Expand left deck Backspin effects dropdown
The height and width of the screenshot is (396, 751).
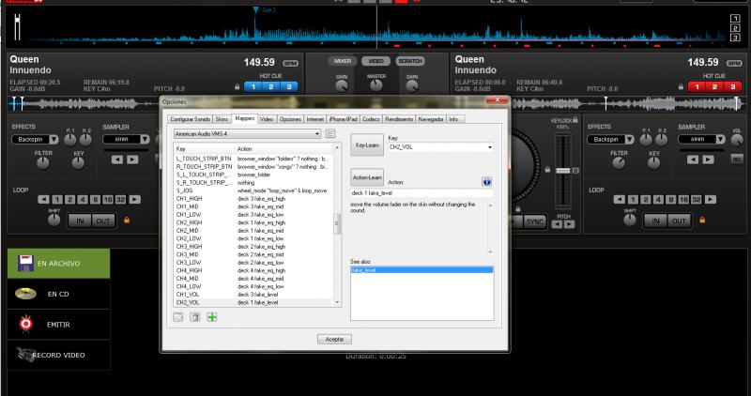[x=52, y=139]
